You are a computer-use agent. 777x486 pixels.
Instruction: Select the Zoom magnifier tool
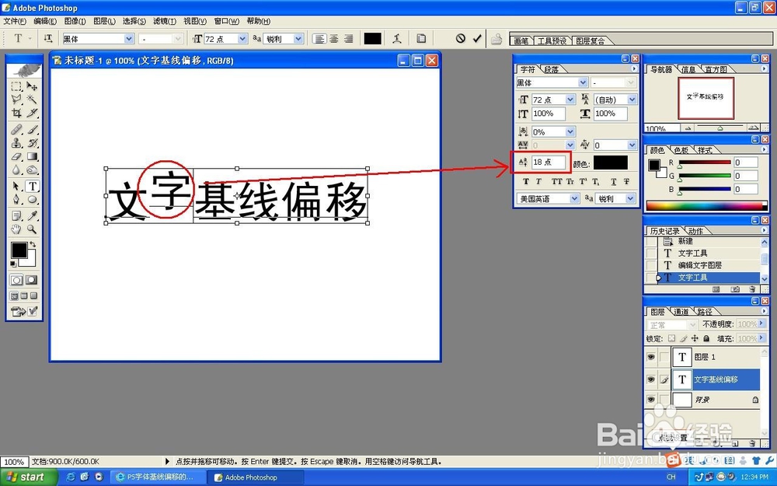[x=32, y=229]
